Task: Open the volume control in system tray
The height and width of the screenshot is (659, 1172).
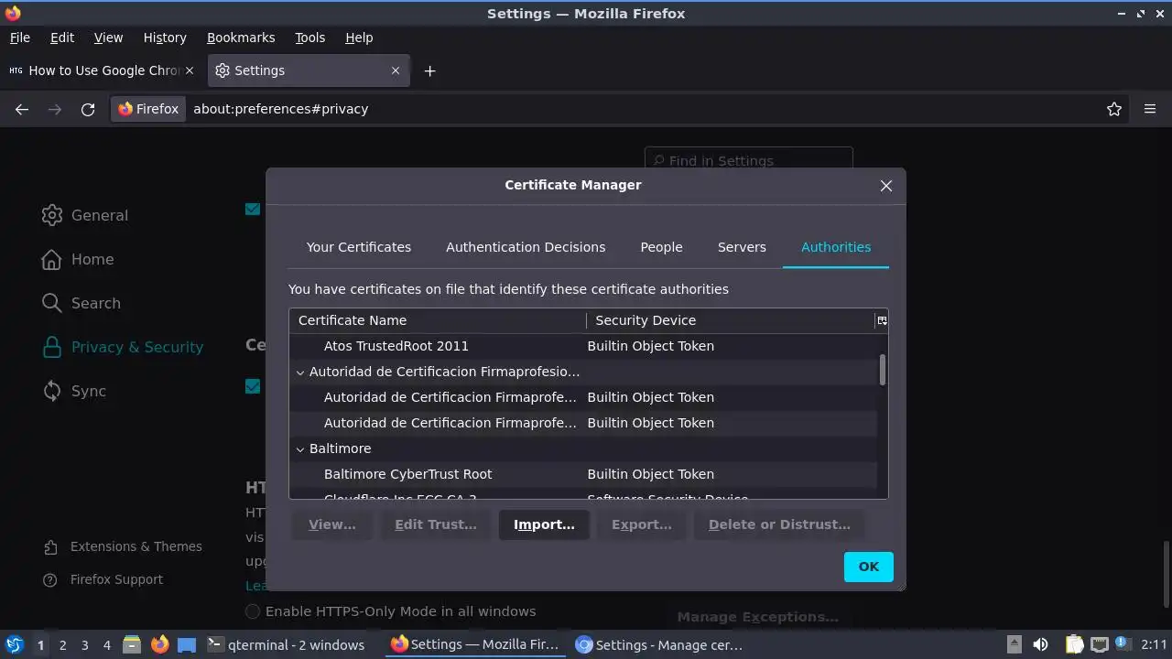Action: coord(1040,644)
